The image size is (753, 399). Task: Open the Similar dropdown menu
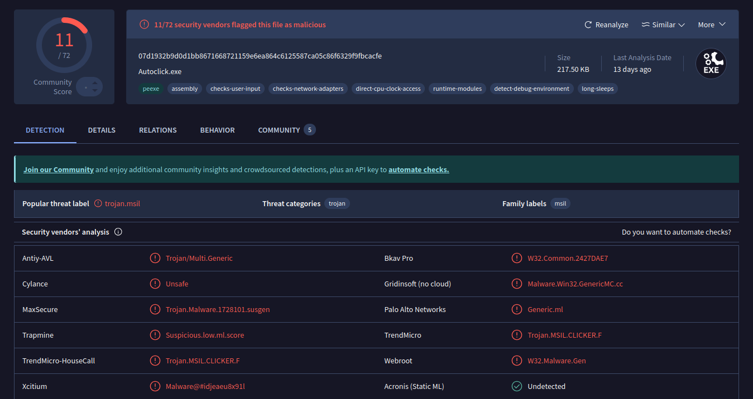[663, 25]
